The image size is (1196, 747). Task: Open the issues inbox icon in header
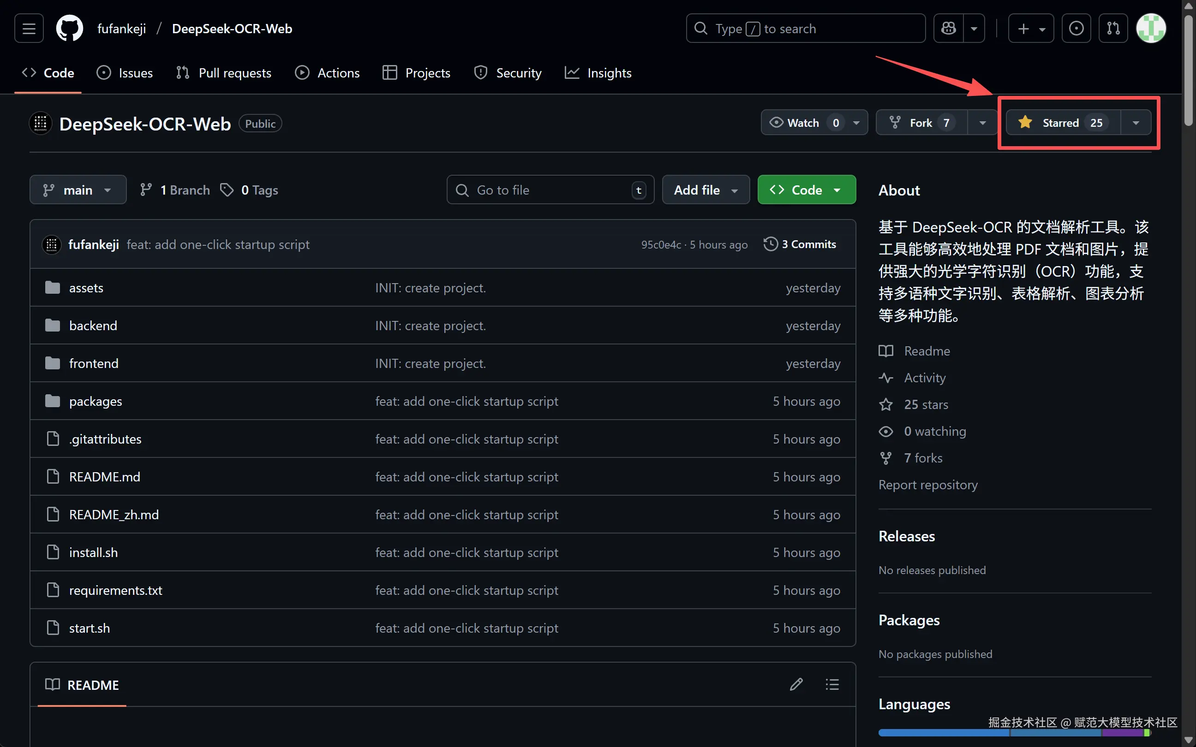pyautogui.click(x=1076, y=29)
